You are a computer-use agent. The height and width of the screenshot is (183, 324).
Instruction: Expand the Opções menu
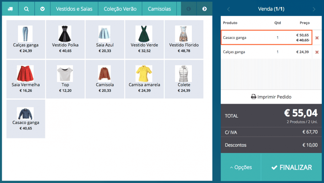tap(240, 167)
